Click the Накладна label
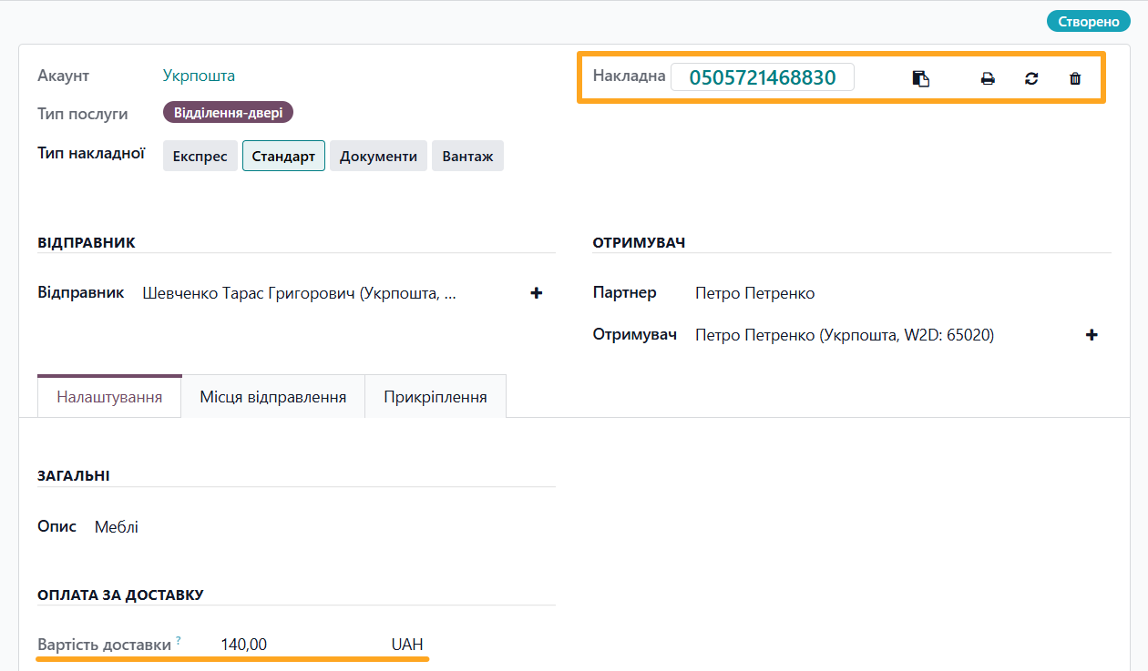 pyautogui.click(x=630, y=76)
